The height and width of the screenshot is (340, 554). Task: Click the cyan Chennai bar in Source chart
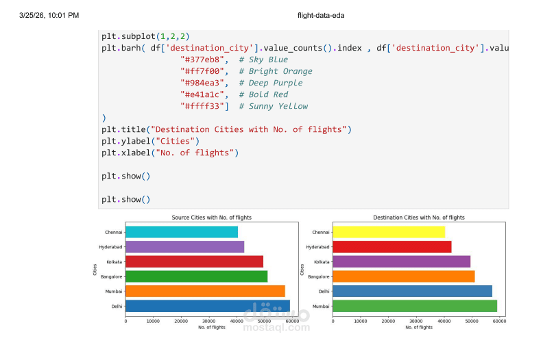pyautogui.click(x=182, y=232)
